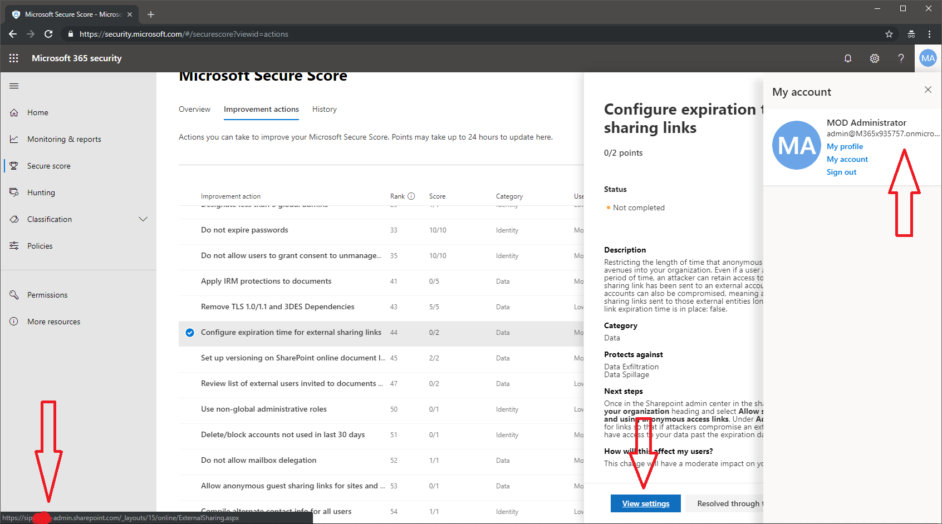Click the browser incognito profile icon
This screenshot has height=524, width=942.
tap(911, 34)
